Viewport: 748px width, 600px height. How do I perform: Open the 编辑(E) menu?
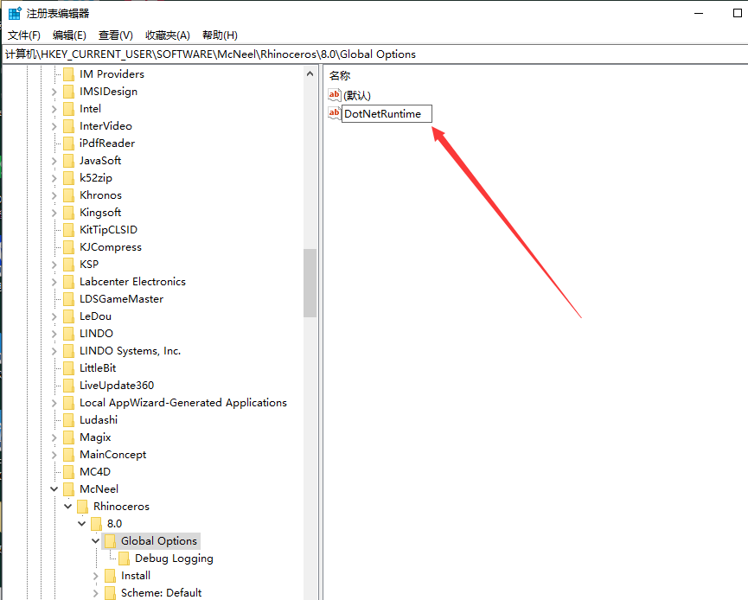69,35
